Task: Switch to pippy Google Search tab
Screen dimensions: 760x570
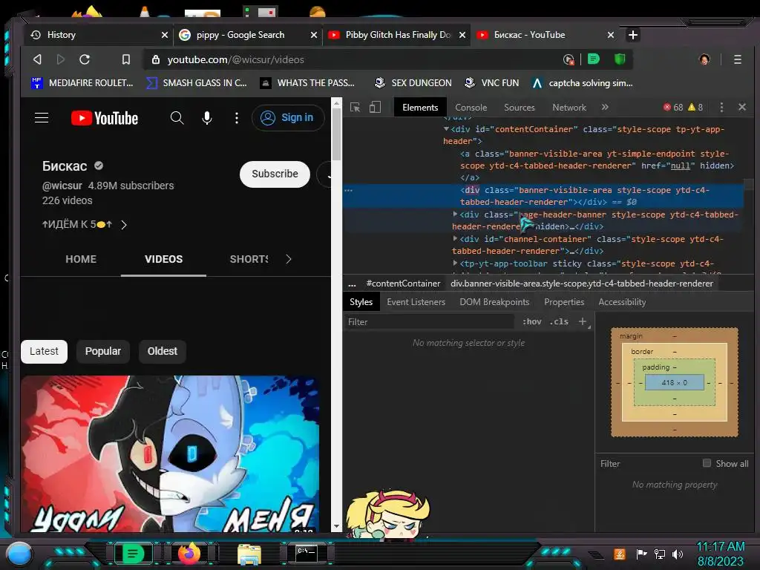Action: coord(247,35)
